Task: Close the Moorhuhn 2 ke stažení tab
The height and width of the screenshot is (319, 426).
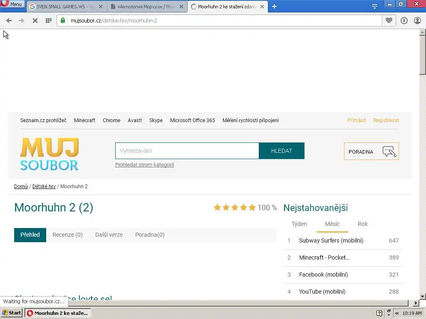Action: (x=262, y=7)
